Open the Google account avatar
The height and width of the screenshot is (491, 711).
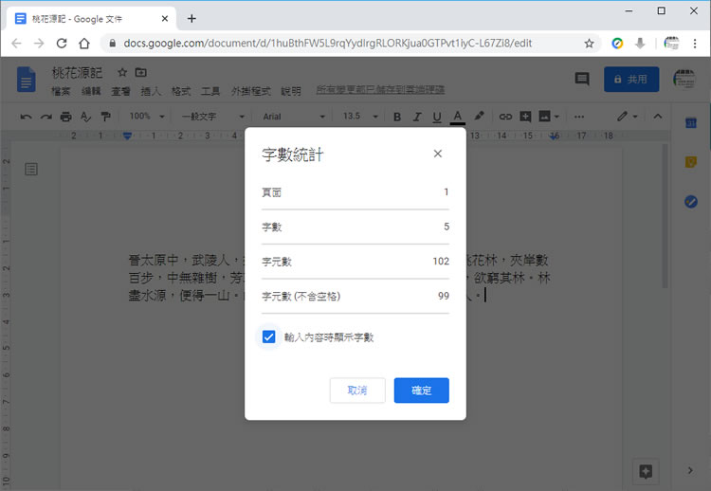(684, 80)
